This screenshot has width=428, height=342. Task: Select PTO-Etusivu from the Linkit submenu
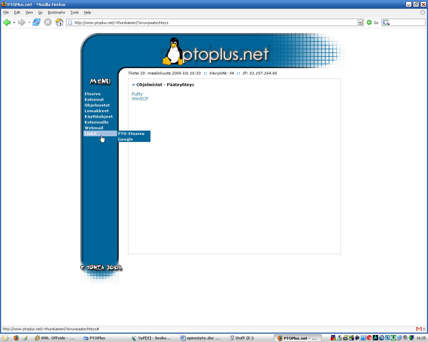click(131, 134)
